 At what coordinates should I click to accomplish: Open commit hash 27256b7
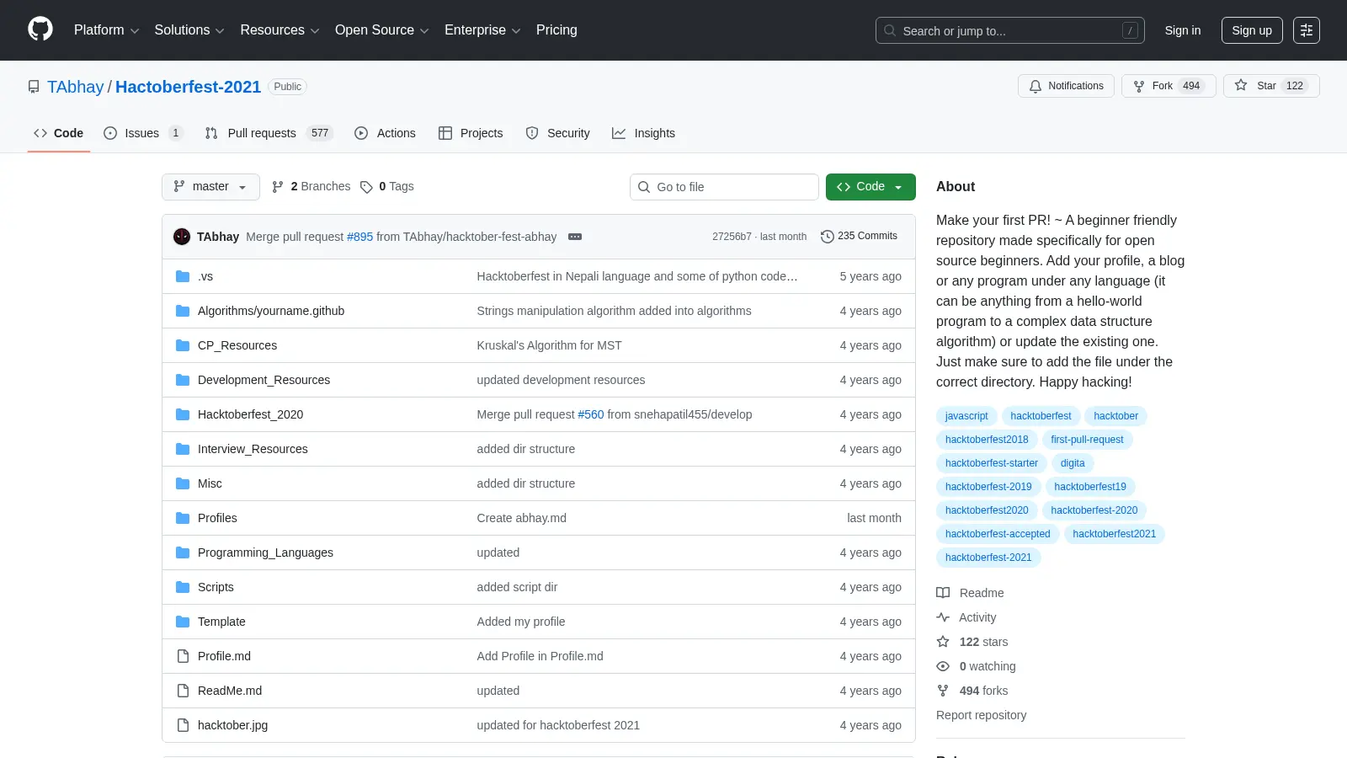pos(732,237)
